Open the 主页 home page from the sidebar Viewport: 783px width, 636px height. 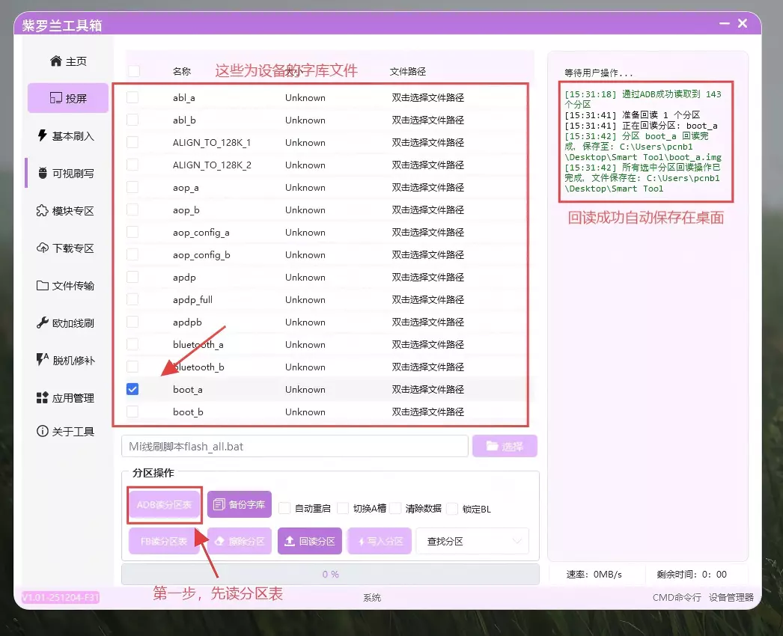point(66,61)
